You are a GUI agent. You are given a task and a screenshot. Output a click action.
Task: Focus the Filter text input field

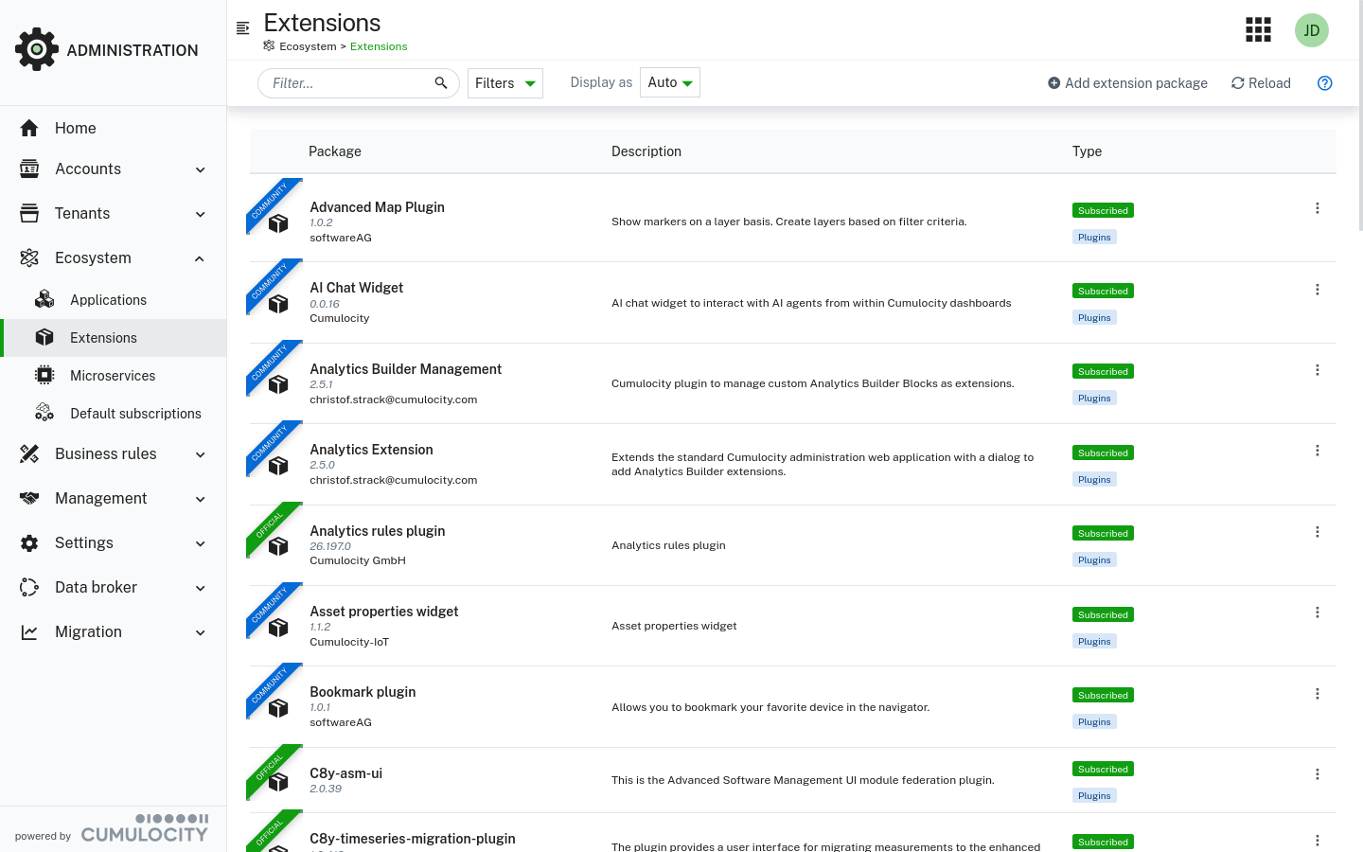pyautogui.click(x=345, y=83)
